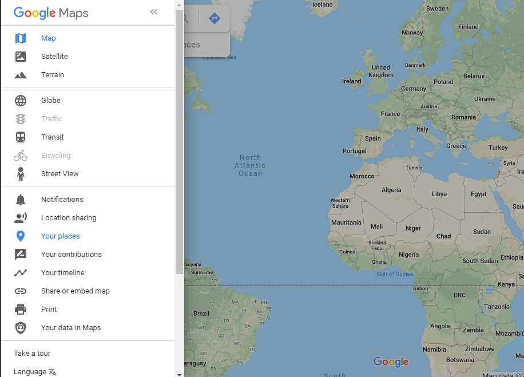Click the Location sharing person icon
Screen dimensions: 524x377
(21, 218)
